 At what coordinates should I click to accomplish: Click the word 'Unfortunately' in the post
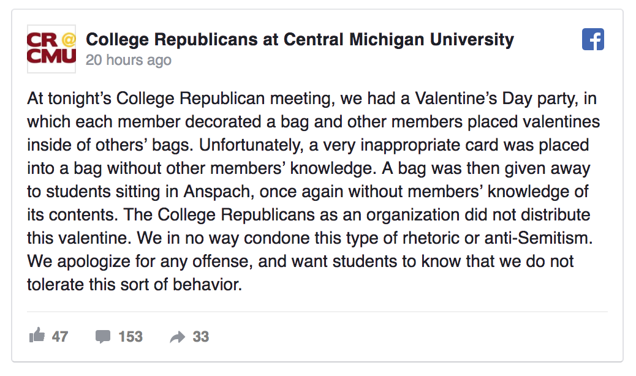[x=251, y=145]
